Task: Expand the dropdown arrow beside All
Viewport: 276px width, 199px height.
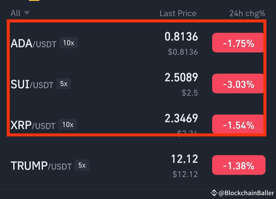Action: click(x=27, y=13)
